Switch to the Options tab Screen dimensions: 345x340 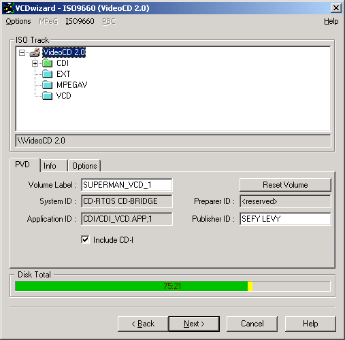click(x=84, y=166)
